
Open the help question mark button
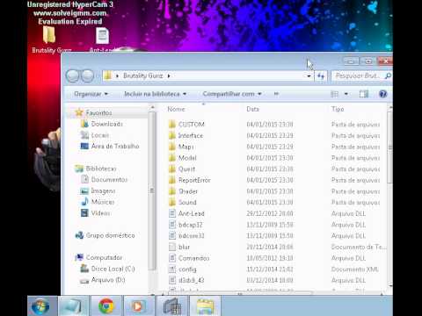[382, 94]
